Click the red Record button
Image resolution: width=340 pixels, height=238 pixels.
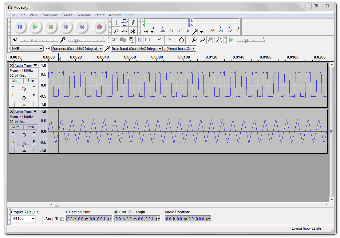pyautogui.click(x=99, y=27)
